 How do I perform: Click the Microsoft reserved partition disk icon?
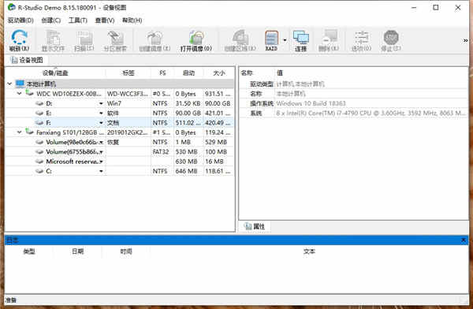pos(39,162)
